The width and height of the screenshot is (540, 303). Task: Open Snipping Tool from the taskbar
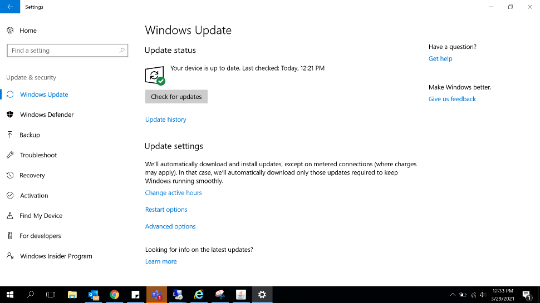[x=220, y=295]
